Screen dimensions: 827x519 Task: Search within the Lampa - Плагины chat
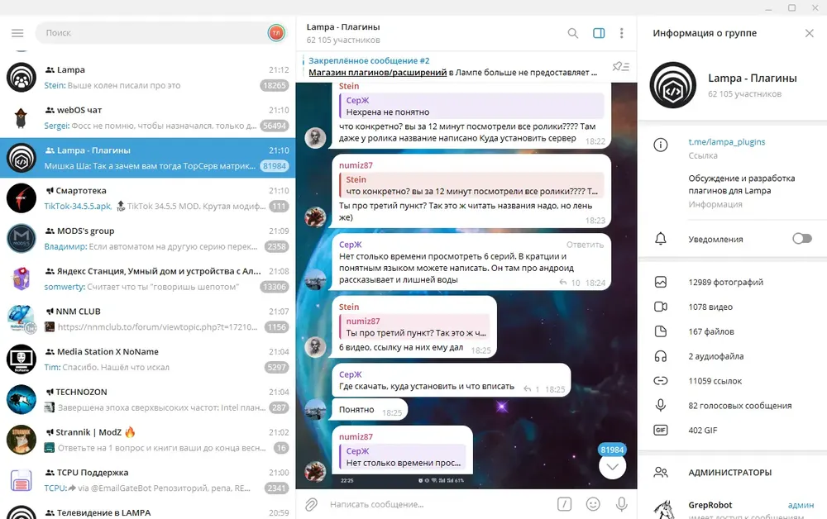(573, 33)
